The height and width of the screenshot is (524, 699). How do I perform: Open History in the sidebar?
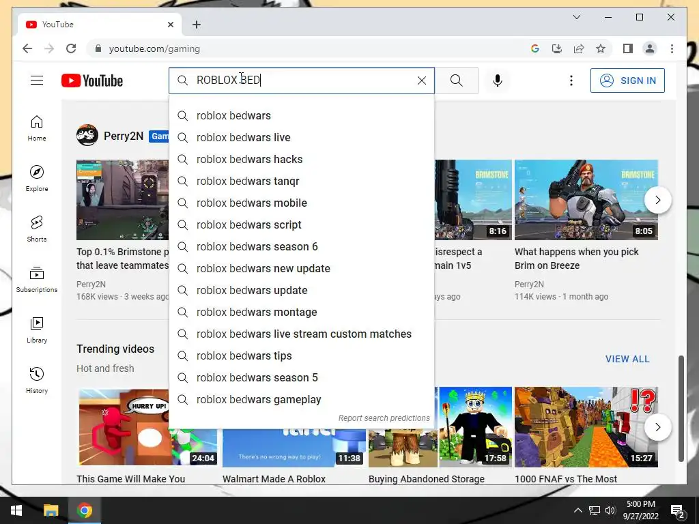point(37,380)
